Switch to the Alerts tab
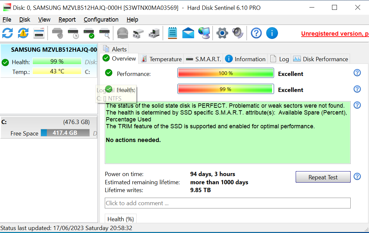This screenshot has height=233, width=369. [115, 49]
